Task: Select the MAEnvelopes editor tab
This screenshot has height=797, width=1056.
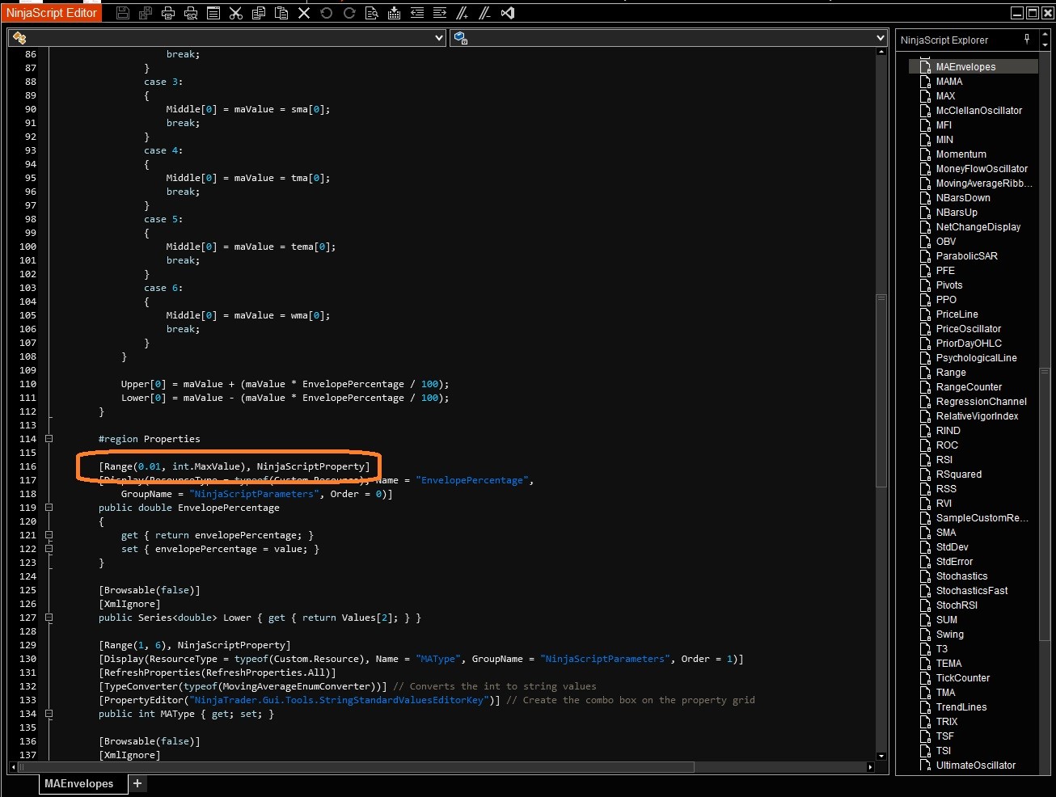Action: click(x=79, y=783)
